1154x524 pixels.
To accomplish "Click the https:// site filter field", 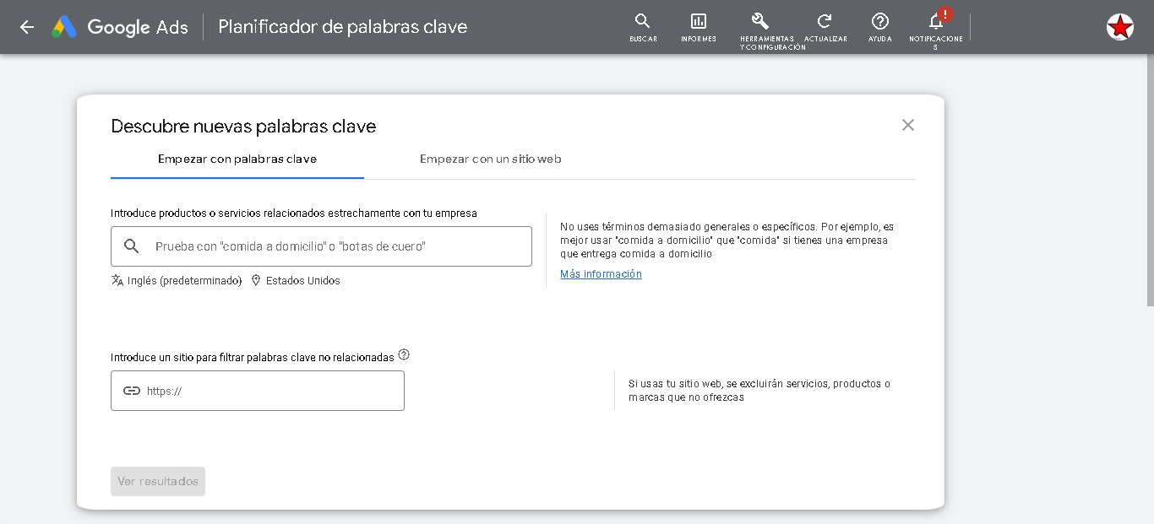I will pyautogui.click(x=270, y=391).
